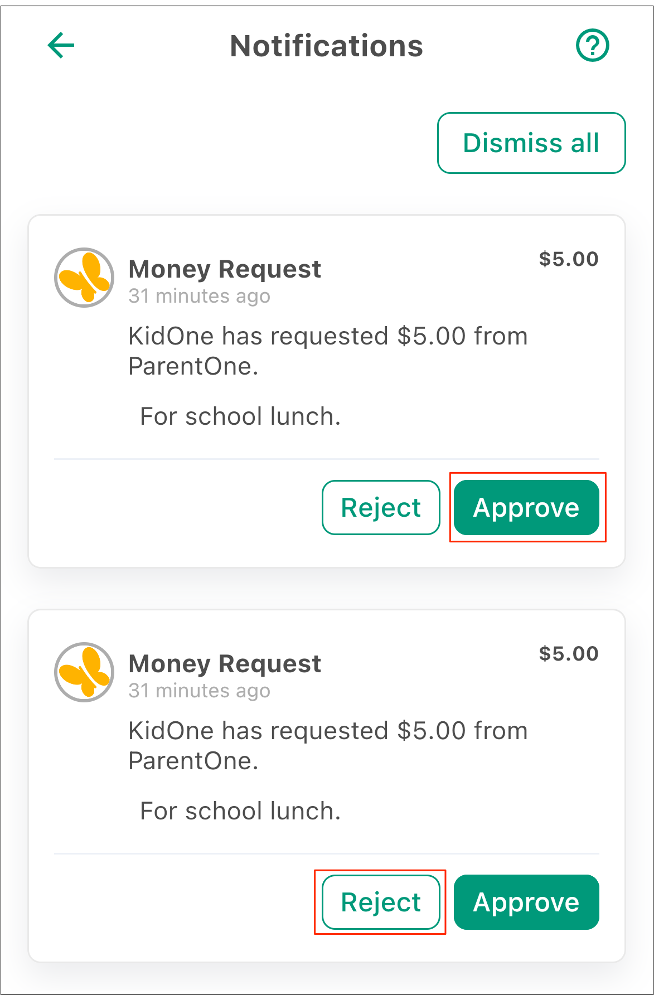
Task: Reject the first money request
Action: [381, 507]
